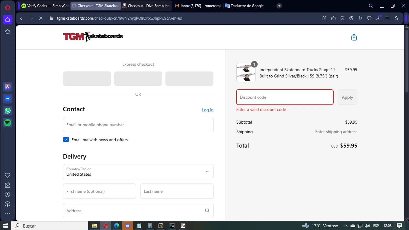The image size is (409, 230).
Task: Select the Checkout TGM Skateboards tab
Action: point(95,6)
